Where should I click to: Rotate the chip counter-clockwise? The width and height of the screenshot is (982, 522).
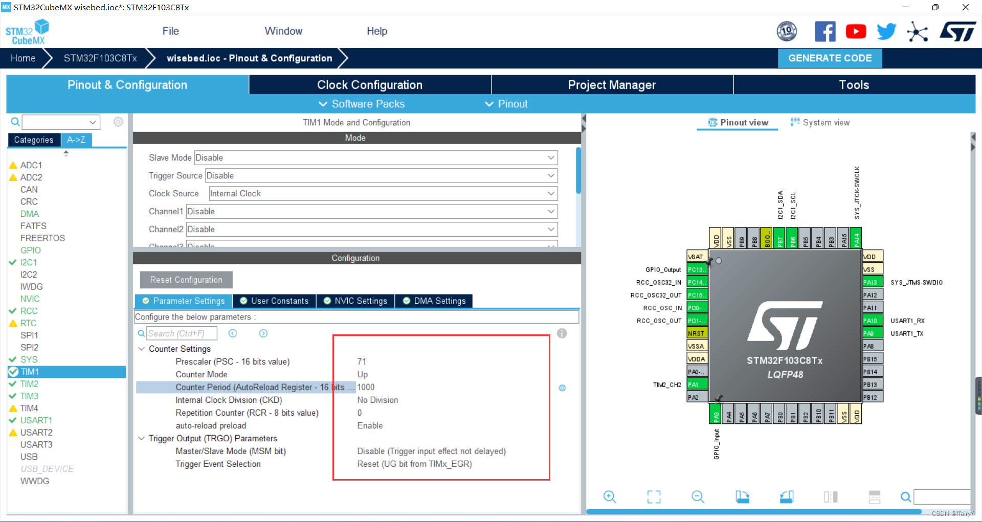[787, 496]
